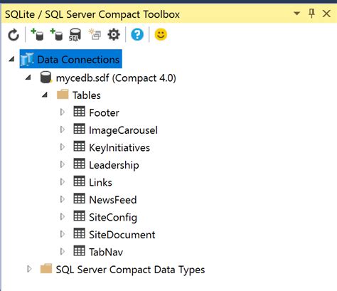Screen dimensions: 337x291
Task: Click the Data Types folder icon
Action: [46, 268]
